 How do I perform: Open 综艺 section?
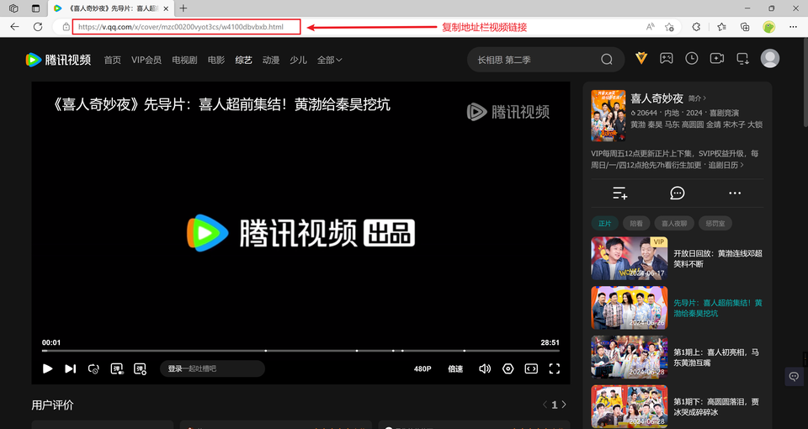tap(244, 60)
